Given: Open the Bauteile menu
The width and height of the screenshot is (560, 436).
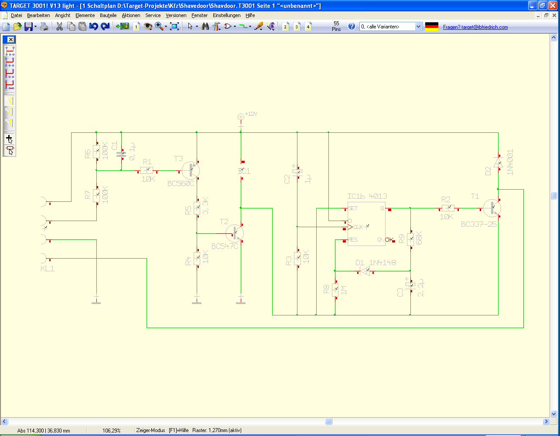Looking at the screenshot, I should [108, 15].
